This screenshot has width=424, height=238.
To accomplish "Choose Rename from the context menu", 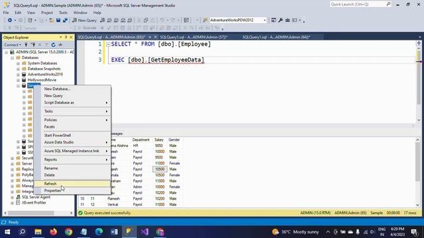I will pos(72,168).
